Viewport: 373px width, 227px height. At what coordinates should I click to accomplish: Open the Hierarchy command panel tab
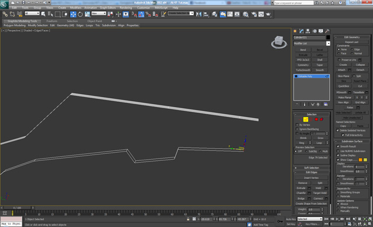point(308,31)
